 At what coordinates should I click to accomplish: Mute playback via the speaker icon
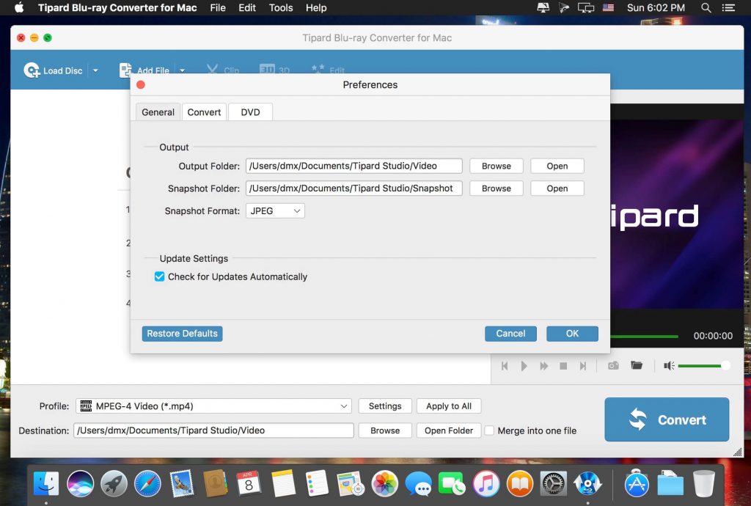pos(667,365)
